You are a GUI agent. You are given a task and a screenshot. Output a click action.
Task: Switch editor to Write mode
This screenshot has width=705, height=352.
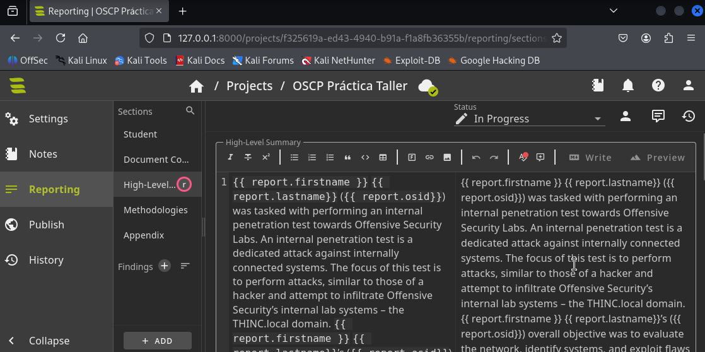[x=590, y=157]
